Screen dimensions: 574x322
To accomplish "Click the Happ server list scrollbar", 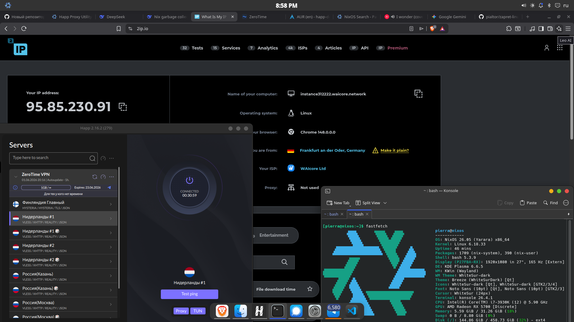I will pyautogui.click(x=119, y=228).
